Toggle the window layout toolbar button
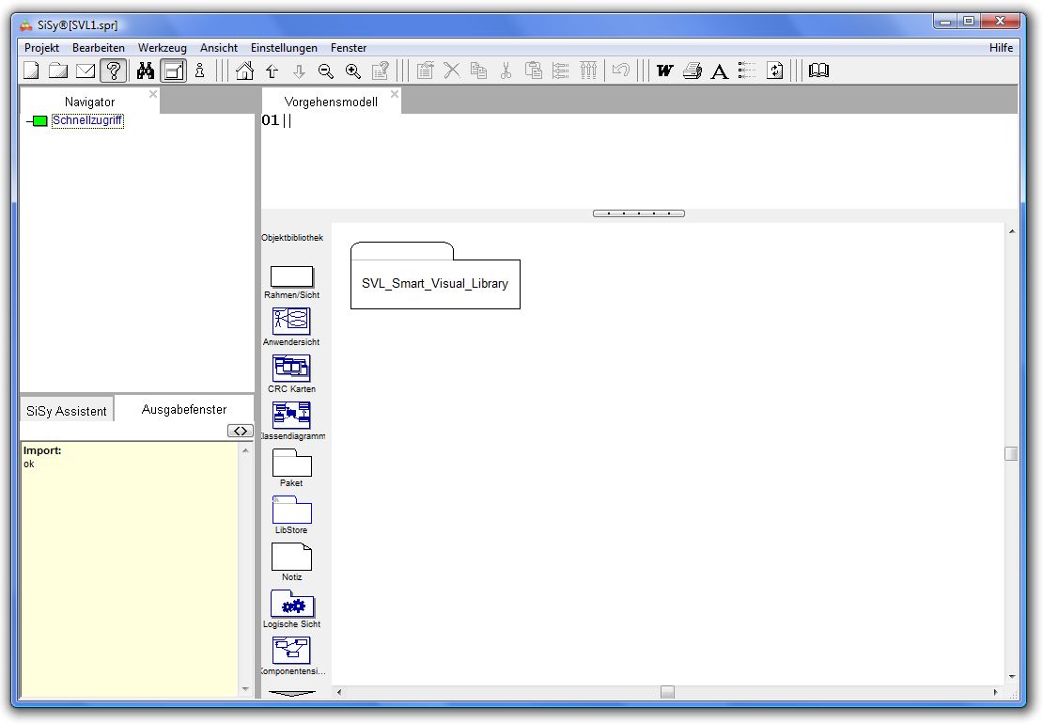Image resolution: width=1043 pixels, height=724 pixels. point(173,71)
